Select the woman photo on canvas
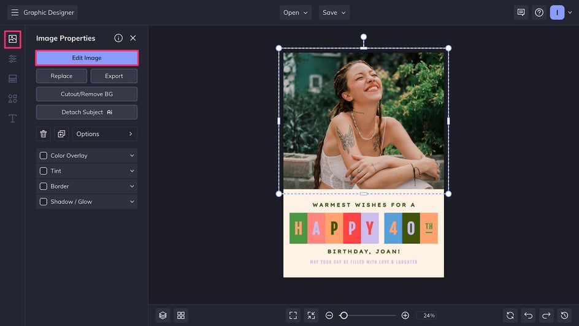Screen dimensions: 579x326 pos(363,121)
